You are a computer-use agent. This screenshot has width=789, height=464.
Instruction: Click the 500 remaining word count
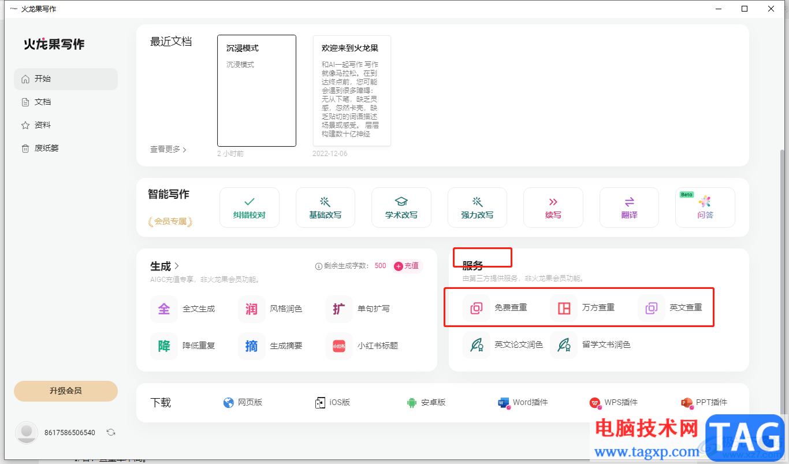(x=380, y=266)
